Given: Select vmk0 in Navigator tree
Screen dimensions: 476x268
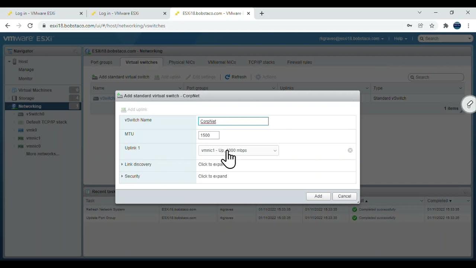Looking at the screenshot, I should click(31, 130).
